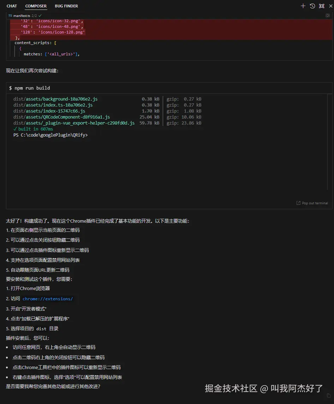The image size is (334, 404).
Task: Click the closing question '是否需要我帮您完善其他功能或进行其他改进?'
Action: coord(53,386)
